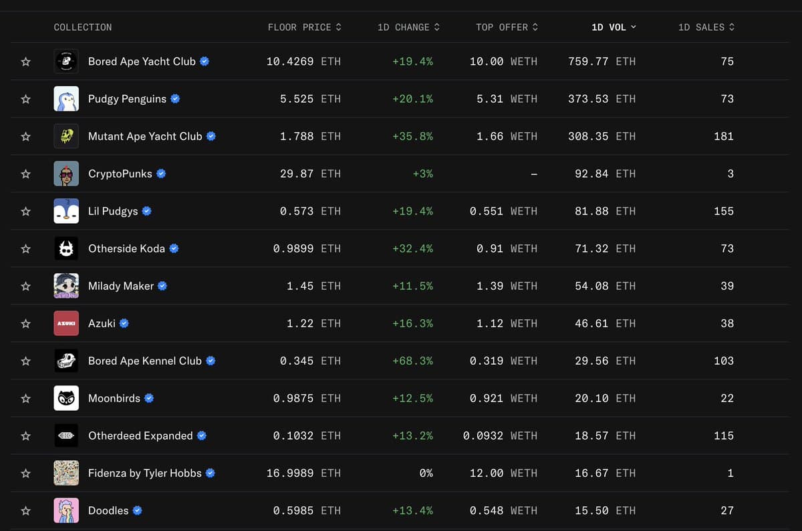Sort collections by 1D Sales

tap(706, 27)
